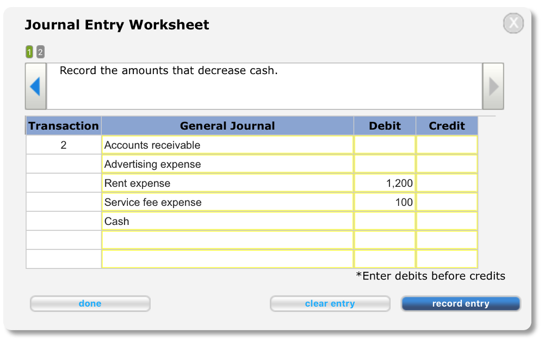This screenshot has height=348, width=557.
Task: Click the record entry button
Action: point(460,303)
